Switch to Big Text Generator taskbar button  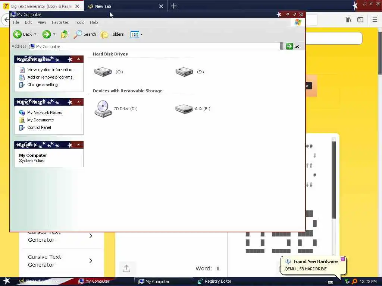tap(43, 281)
